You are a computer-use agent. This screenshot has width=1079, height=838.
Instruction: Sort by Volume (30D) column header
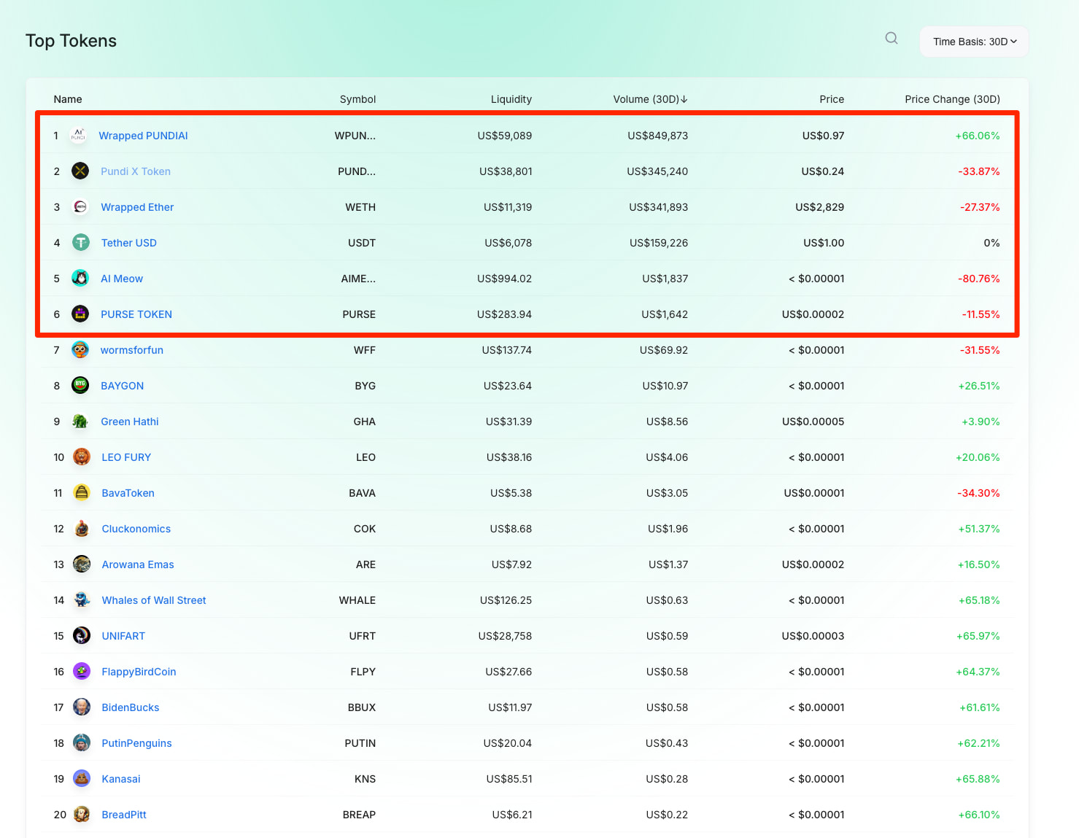click(649, 99)
